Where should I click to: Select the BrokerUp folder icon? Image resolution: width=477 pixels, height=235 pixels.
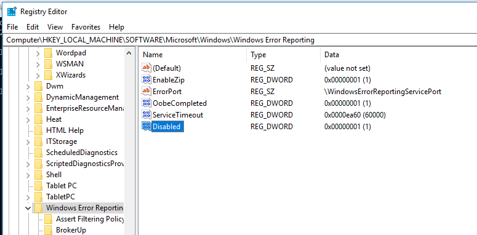48,230
